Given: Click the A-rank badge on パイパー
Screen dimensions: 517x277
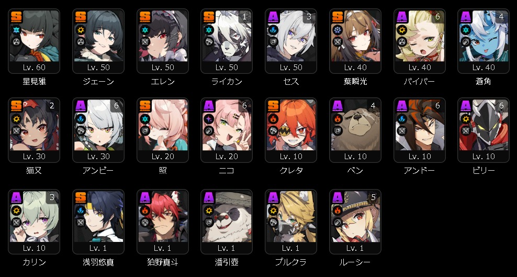Looking at the screenshot, I should pyautogui.click(x=402, y=16).
